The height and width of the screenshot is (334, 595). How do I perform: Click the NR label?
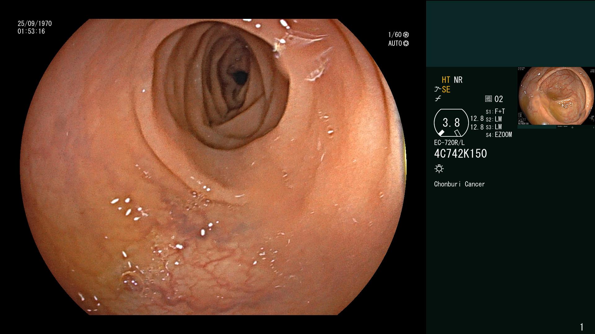(458, 80)
